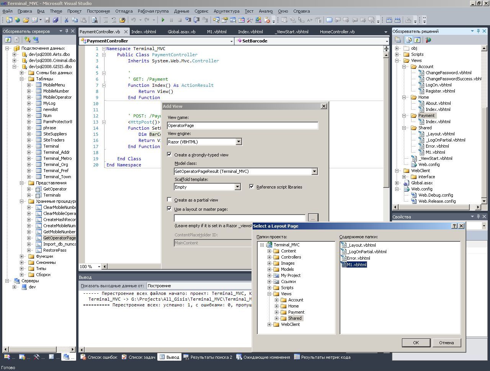Open the Scaffold template dropdown
Screen dimensions: 490x371
click(x=237, y=187)
